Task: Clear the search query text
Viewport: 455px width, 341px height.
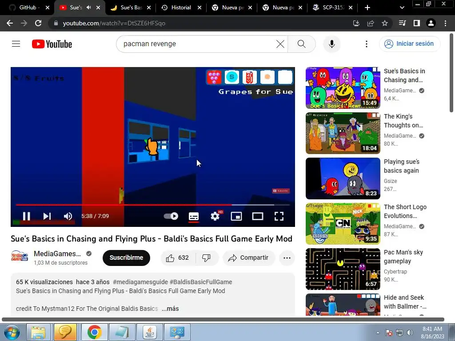Action: click(x=280, y=44)
